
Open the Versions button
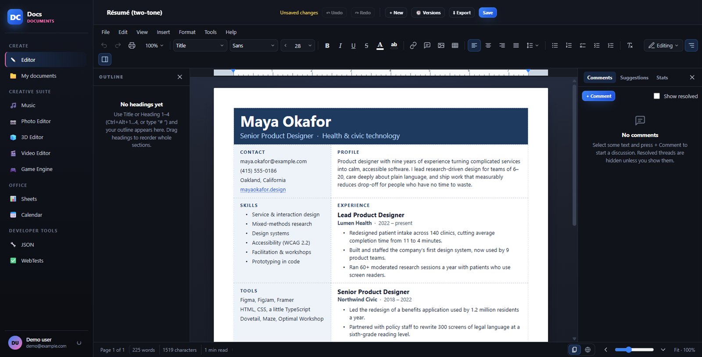(428, 13)
